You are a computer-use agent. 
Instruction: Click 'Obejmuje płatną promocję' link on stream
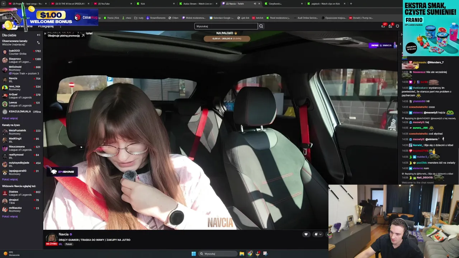(66, 36)
